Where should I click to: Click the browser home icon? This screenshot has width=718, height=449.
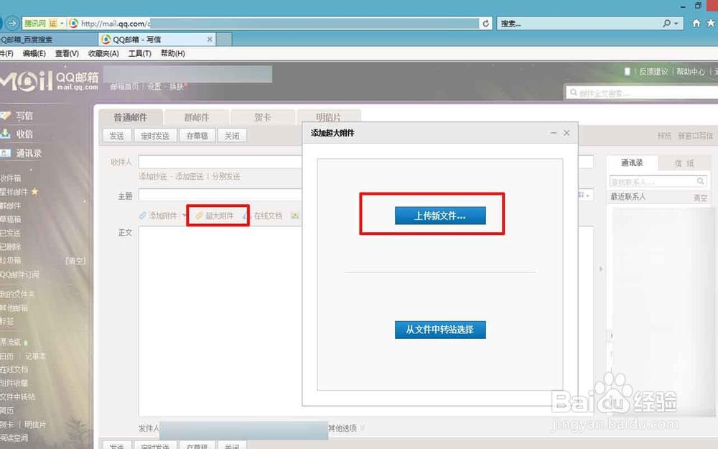tap(696, 23)
